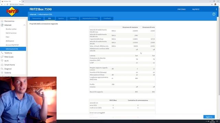The height and width of the screenshot is (123, 220).
Task: Click the Smart Home icon
Action: point(2,65)
